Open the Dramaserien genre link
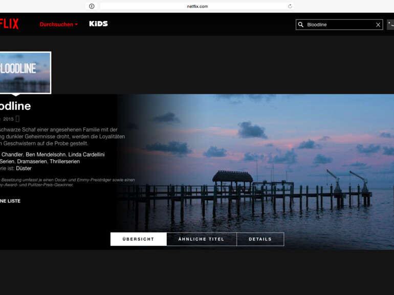 point(32,161)
